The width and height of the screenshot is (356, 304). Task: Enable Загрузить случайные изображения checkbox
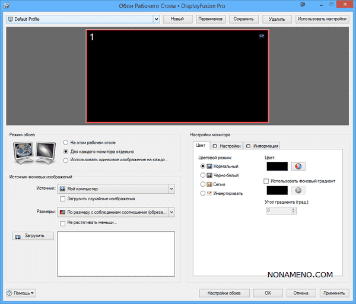(62, 199)
